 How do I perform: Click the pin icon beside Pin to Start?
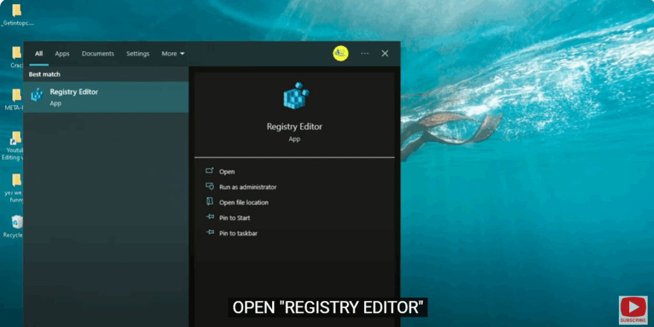tap(209, 217)
